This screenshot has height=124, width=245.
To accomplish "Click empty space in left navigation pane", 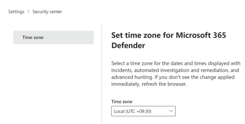I will tap(53, 86).
